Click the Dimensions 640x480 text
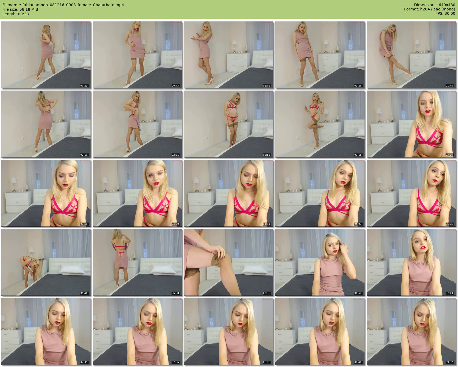This screenshot has width=458, height=367. (434, 5)
